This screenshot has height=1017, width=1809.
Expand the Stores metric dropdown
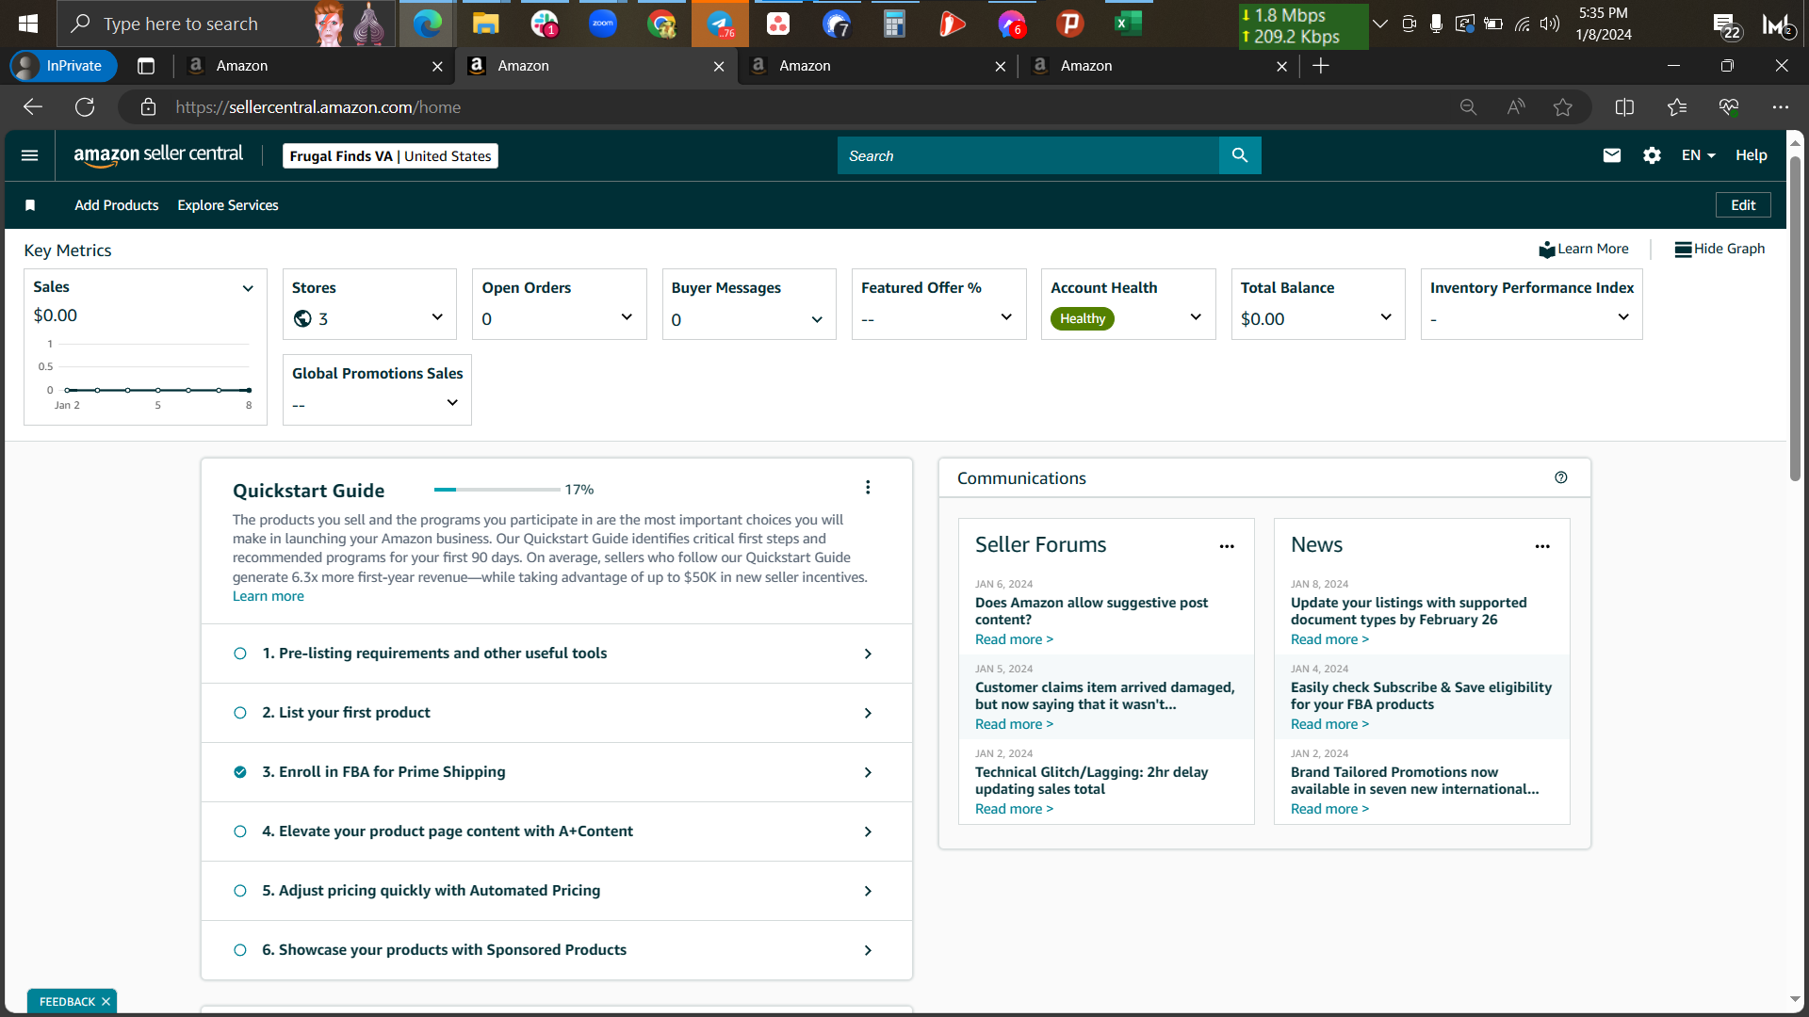pyautogui.click(x=437, y=317)
